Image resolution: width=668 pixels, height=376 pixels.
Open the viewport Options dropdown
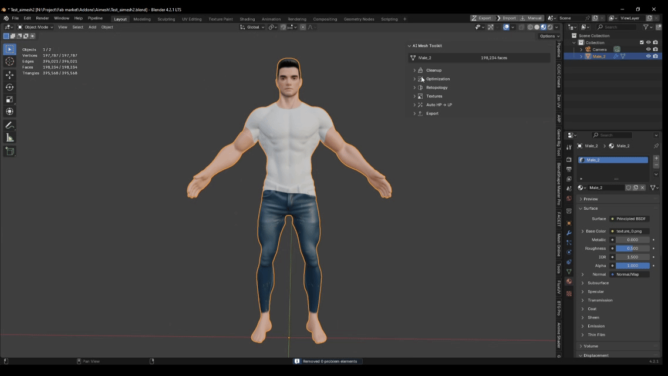[549, 36]
